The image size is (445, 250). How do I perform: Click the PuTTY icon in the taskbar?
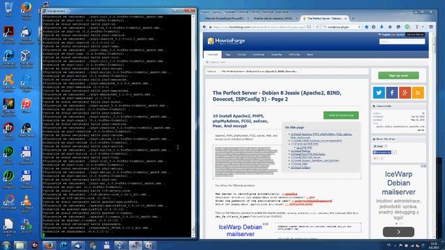(x=135, y=245)
